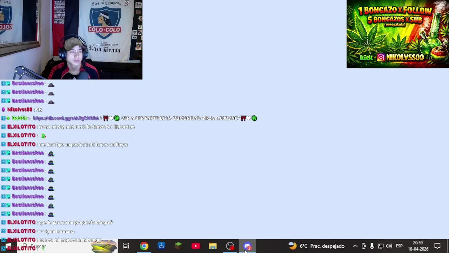This screenshot has height=253, width=449.
Task: Open the Minecraft block taskbar icon
Action: 179,246
